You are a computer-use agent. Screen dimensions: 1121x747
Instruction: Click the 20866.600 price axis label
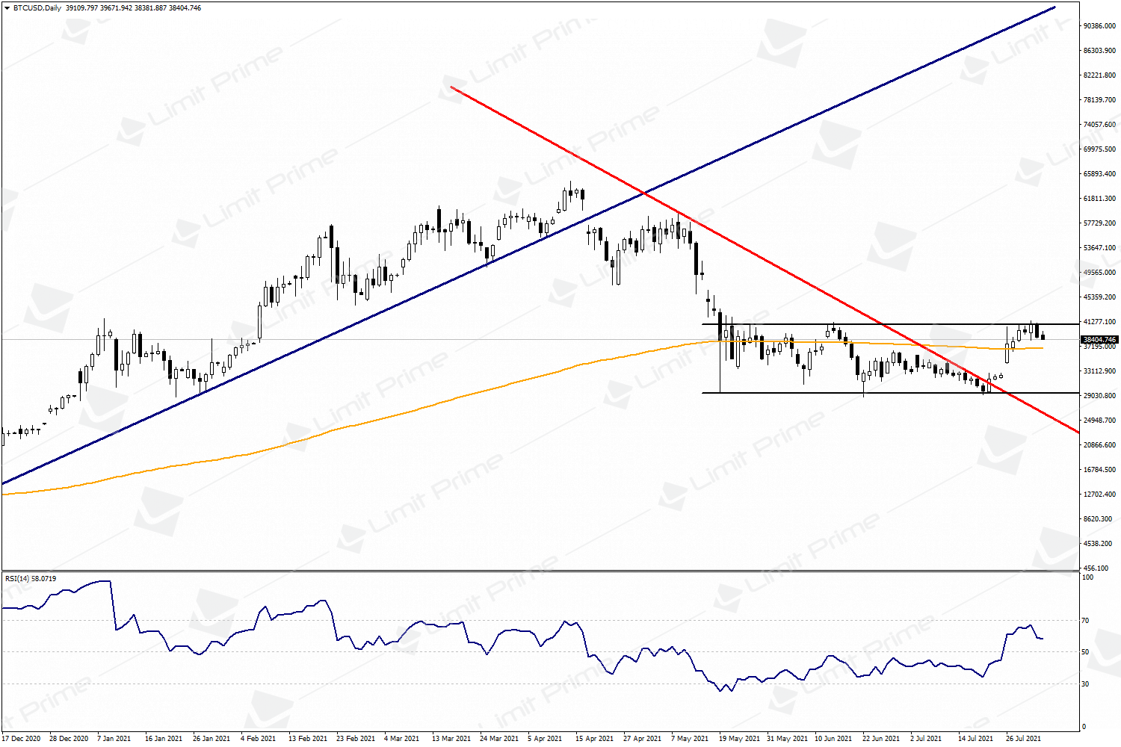point(1100,445)
